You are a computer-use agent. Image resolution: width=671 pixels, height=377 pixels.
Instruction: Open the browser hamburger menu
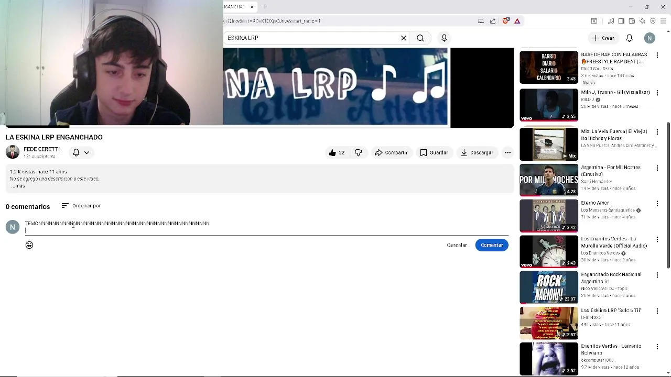point(663,21)
